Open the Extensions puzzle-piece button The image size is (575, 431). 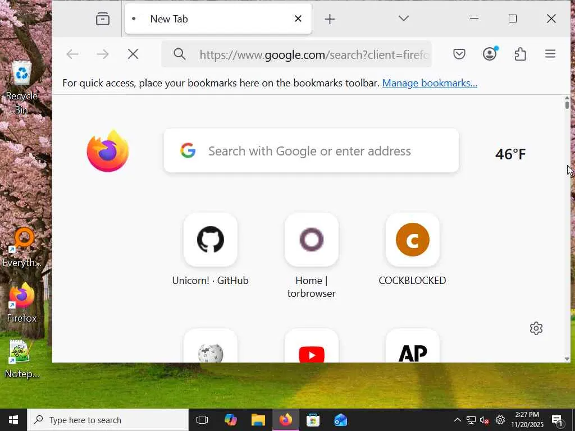coord(521,54)
